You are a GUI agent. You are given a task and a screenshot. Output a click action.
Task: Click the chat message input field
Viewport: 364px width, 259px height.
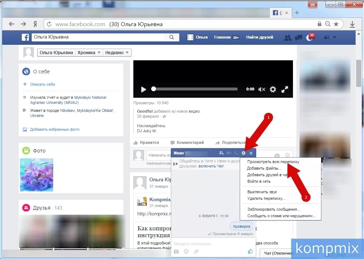pos(214,244)
